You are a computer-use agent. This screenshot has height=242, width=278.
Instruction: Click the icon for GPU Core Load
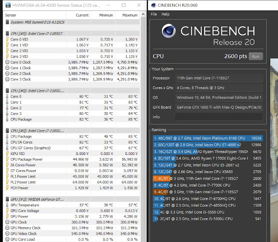(x=7, y=239)
